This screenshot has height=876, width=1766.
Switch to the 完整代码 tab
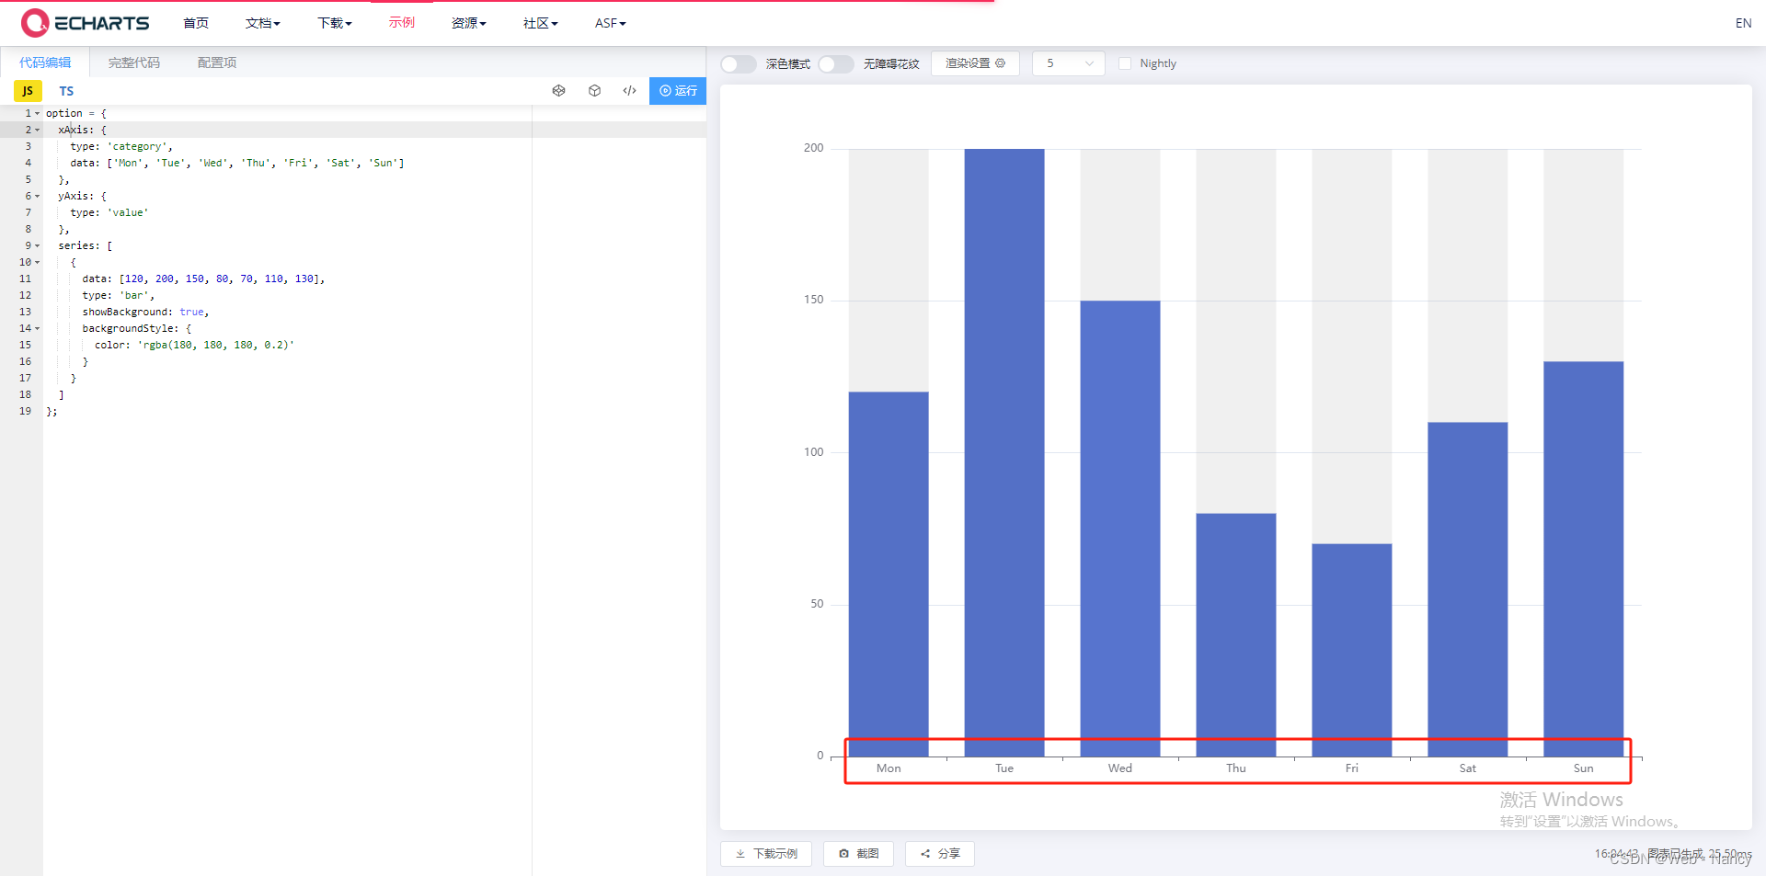[133, 63]
